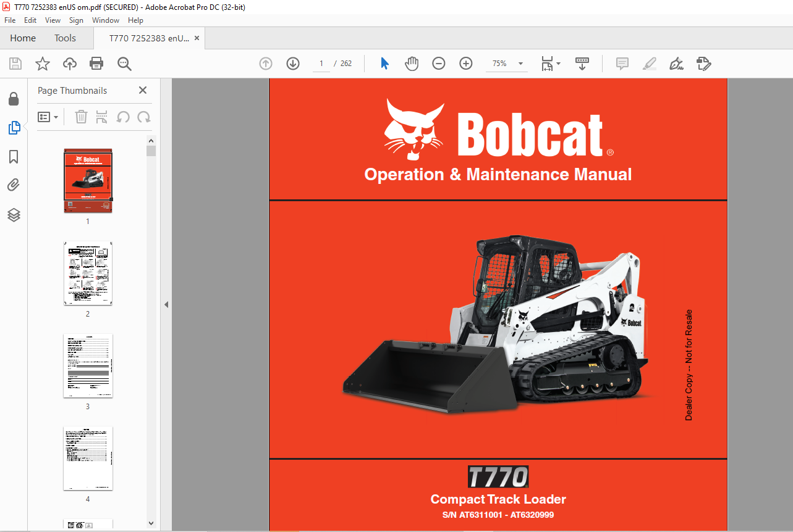Click the Fit page display icon

547,64
